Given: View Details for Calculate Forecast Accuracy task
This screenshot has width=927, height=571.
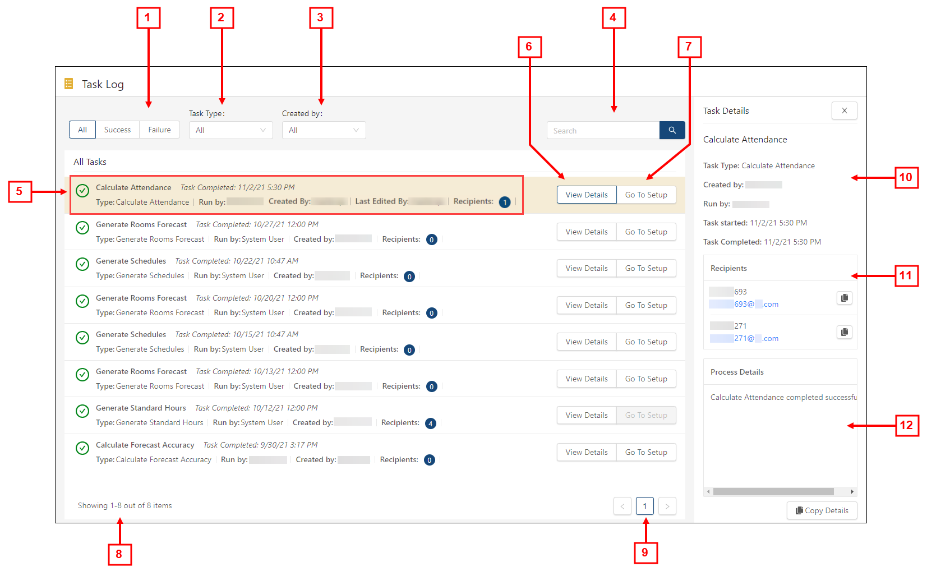Looking at the screenshot, I should pyautogui.click(x=587, y=452).
